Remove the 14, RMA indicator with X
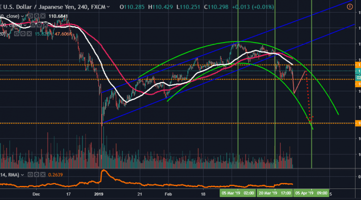The height and width of the screenshot is (200, 361). (x=43, y=174)
